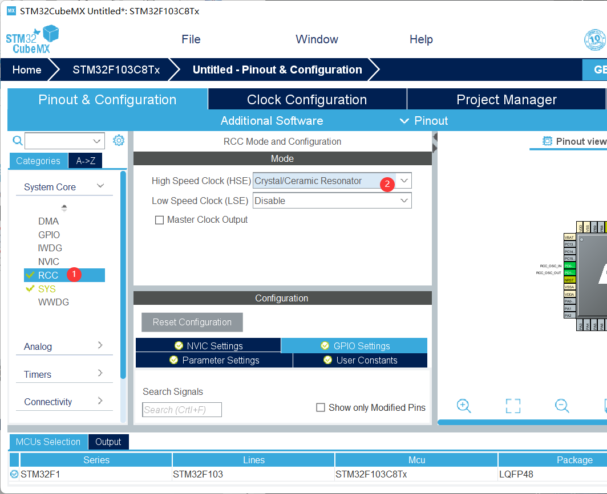The height and width of the screenshot is (494, 607).
Task: Select the MCUs Selection tab
Action: [x=48, y=442]
